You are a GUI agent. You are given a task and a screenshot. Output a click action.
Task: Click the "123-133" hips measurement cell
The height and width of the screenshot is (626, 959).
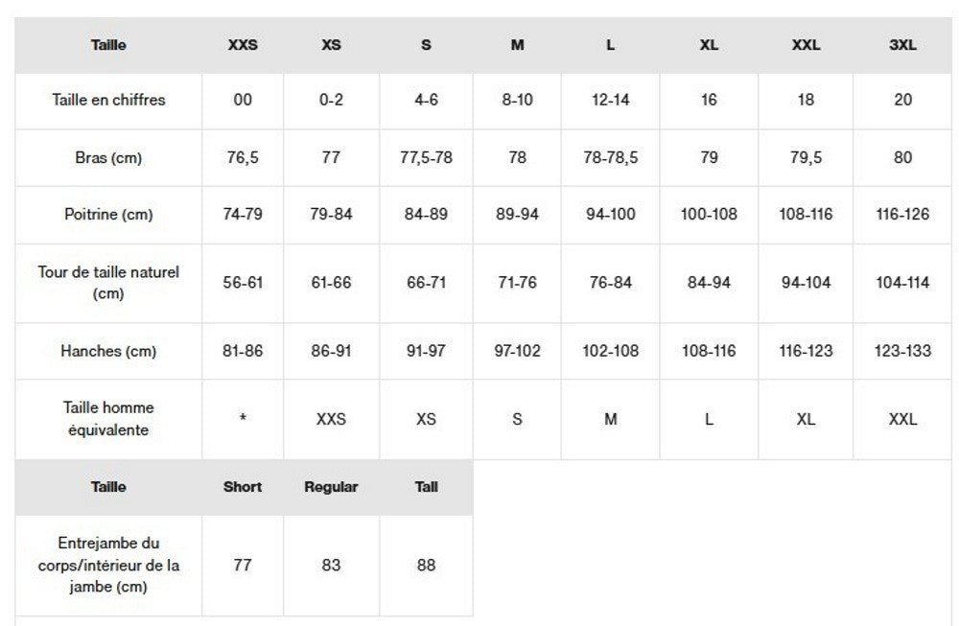click(902, 351)
